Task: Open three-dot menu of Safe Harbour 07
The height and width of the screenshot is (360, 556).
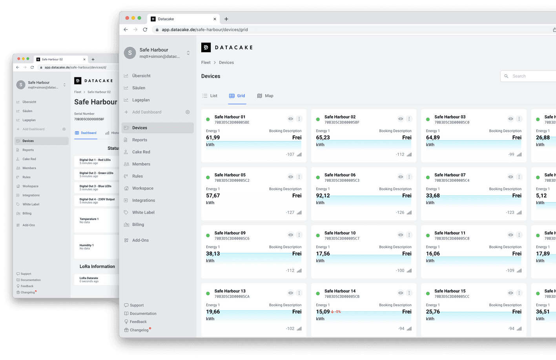Action: click(x=519, y=177)
